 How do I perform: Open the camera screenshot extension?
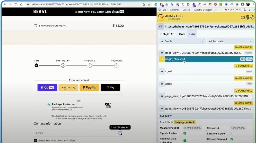click(x=167, y=4)
